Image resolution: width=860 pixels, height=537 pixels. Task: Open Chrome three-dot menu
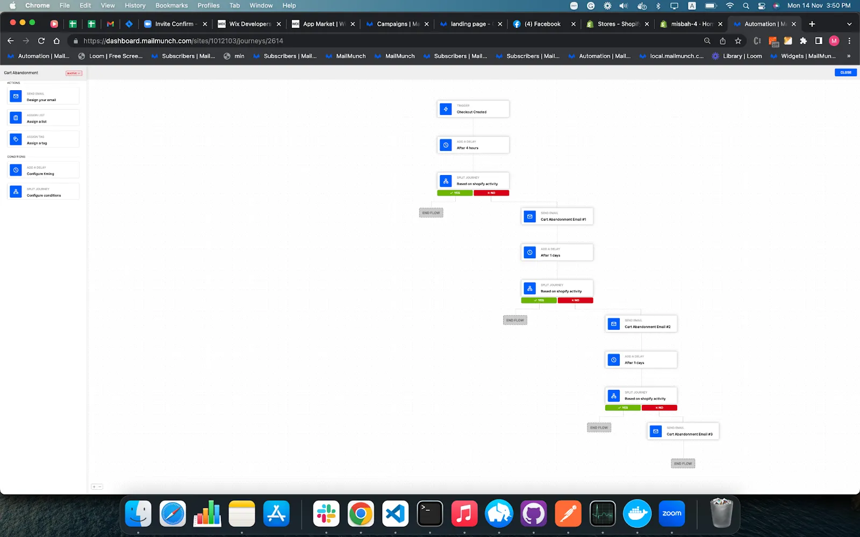click(849, 41)
